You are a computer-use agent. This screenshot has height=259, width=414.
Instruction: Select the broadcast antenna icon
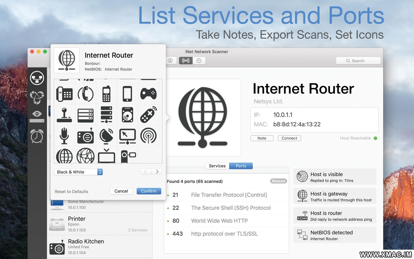[149, 136]
